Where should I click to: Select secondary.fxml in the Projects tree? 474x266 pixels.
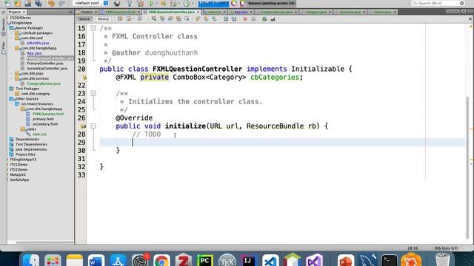[x=45, y=124]
